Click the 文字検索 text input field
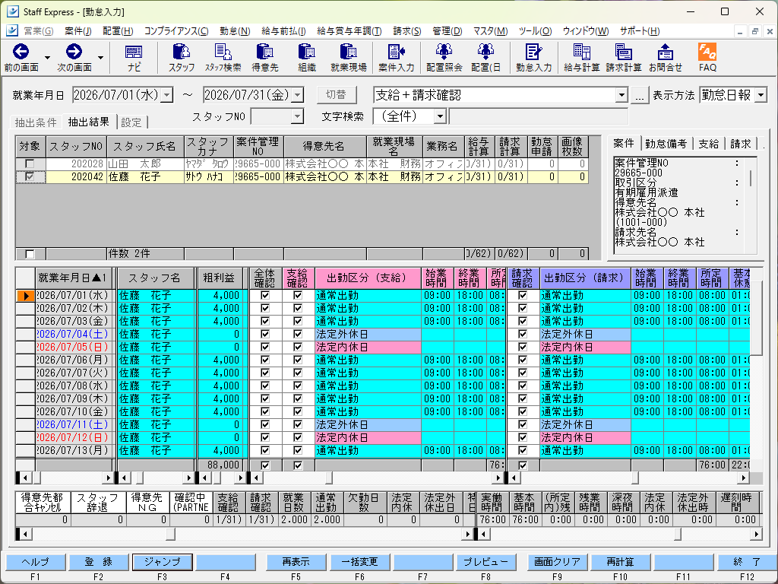This screenshot has width=778, height=584. click(x=539, y=116)
